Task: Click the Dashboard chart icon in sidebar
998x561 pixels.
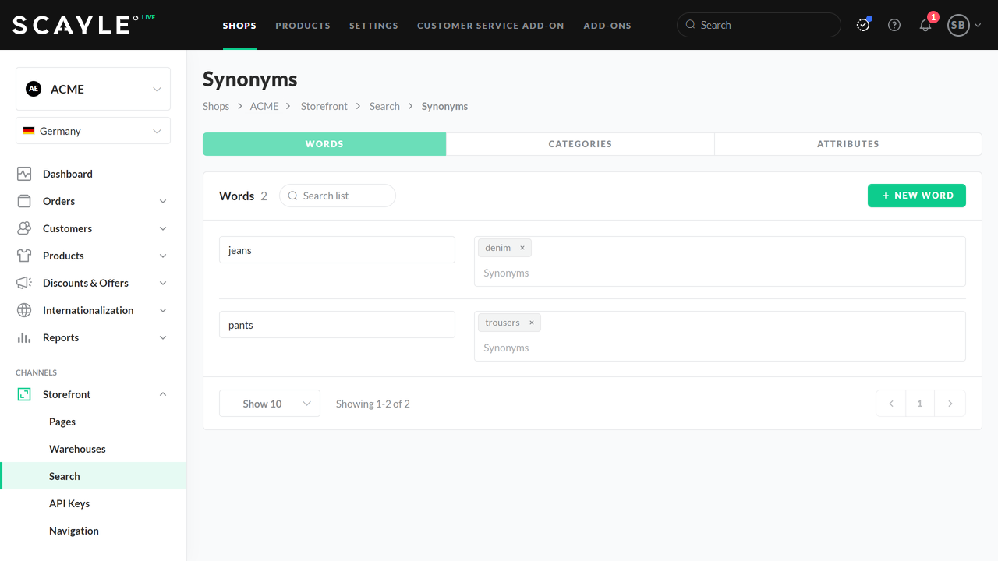Action: pyautogui.click(x=24, y=174)
